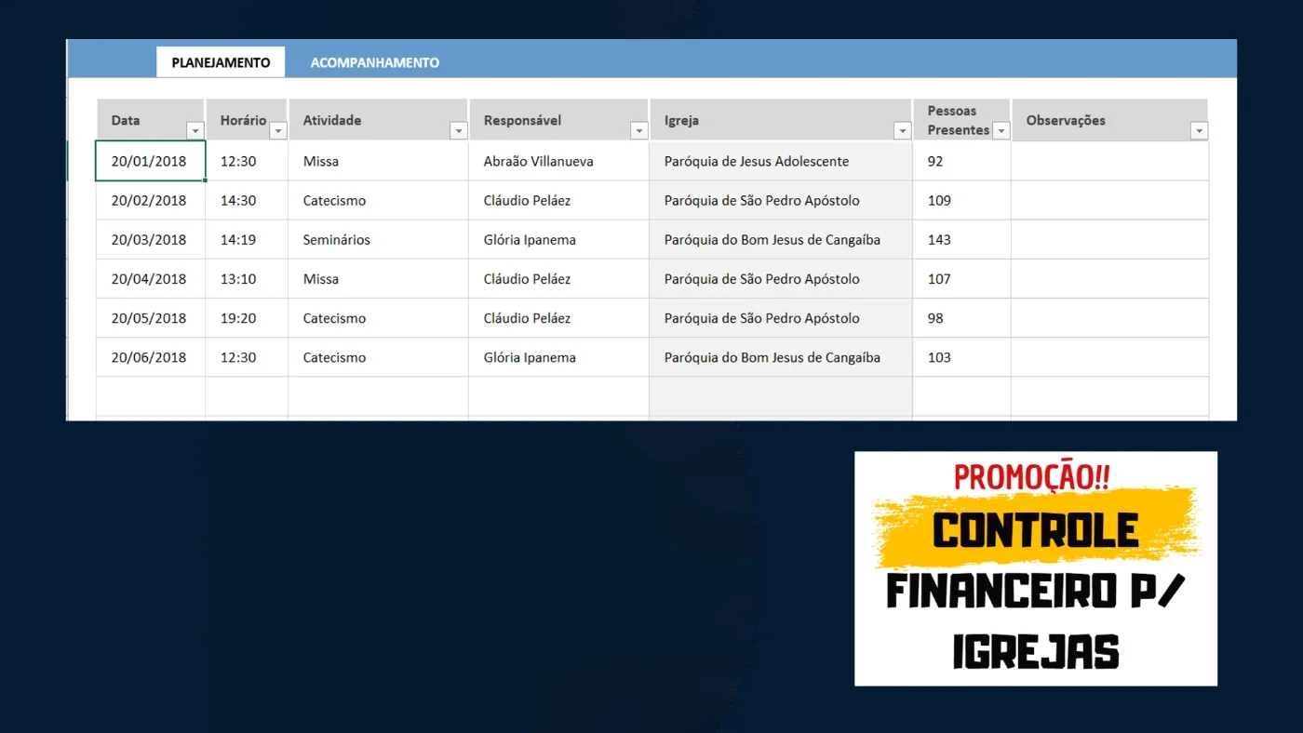Open the Data column filter dropdown
The width and height of the screenshot is (1303, 733).
(x=195, y=131)
